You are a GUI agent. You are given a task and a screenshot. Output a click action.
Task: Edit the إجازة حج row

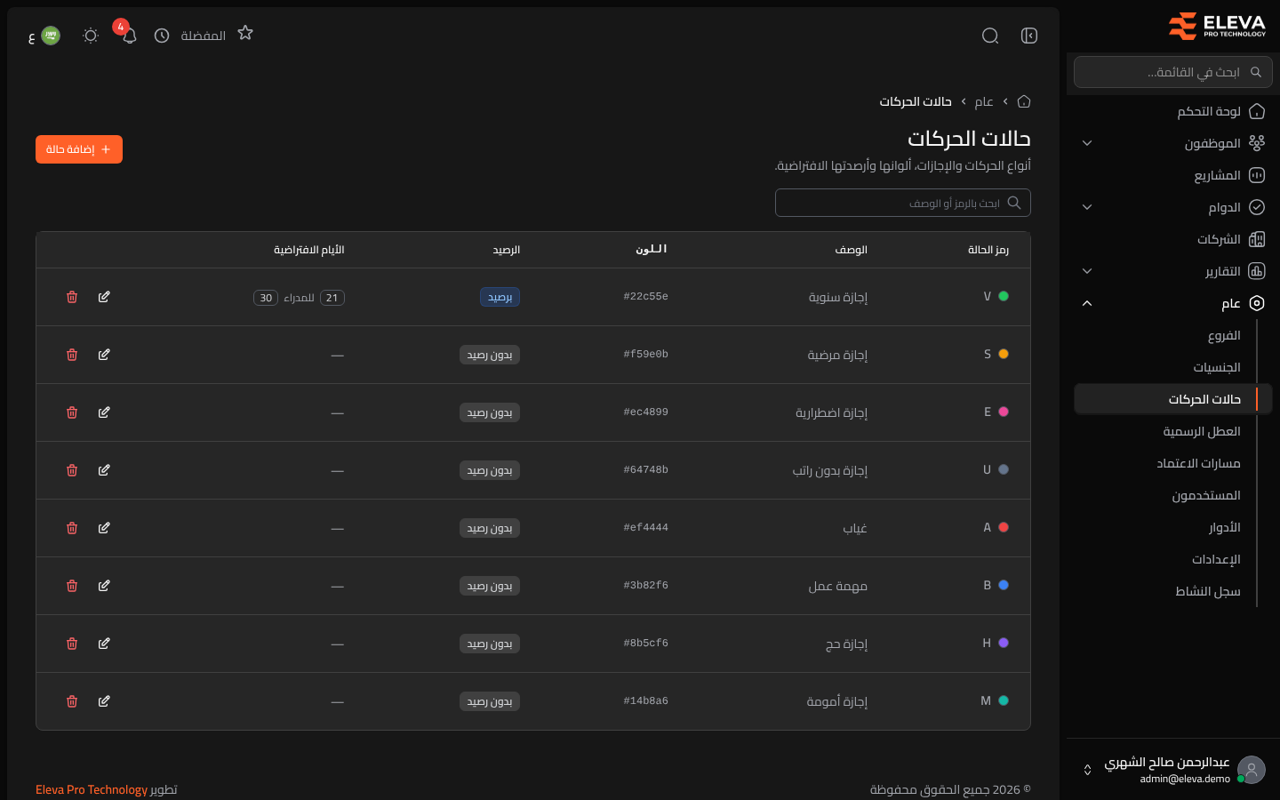(104, 644)
